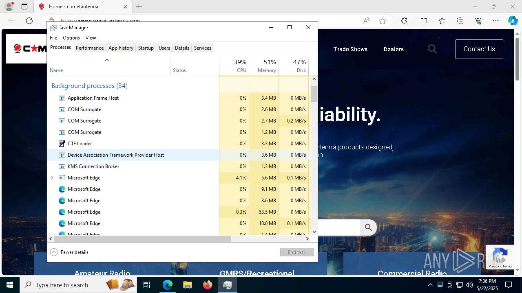Select the COM Surrogate row using 2.7 MB
The height and width of the screenshot is (293, 522).
tap(178, 121)
